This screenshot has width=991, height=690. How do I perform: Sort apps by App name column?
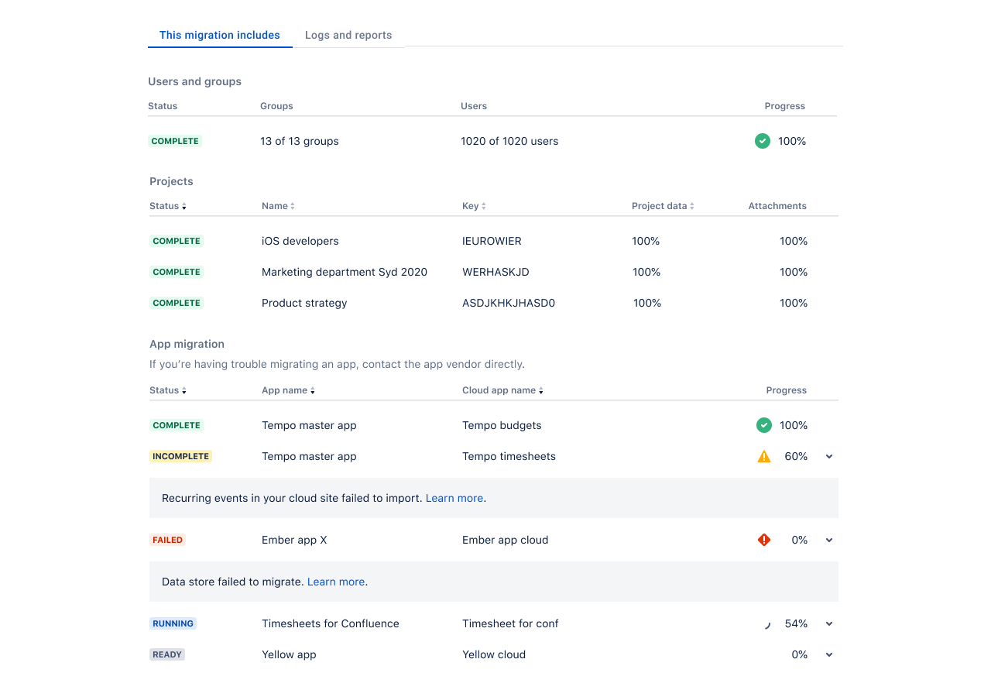[313, 391]
